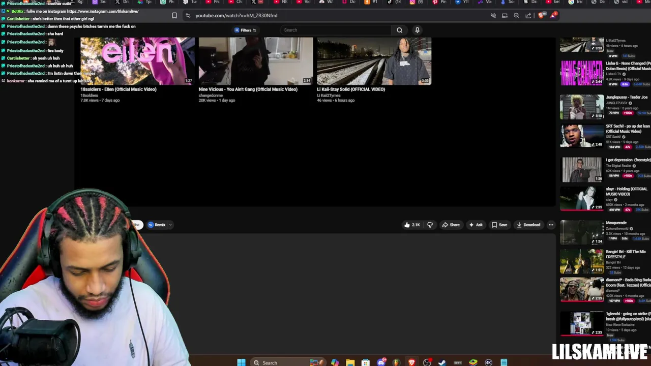Dislike the video with thumbs-down
The image size is (651, 366).
click(x=430, y=225)
